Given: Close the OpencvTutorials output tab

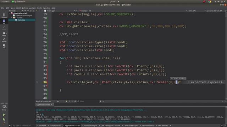Looking at the screenshot, I should click(51, 105).
